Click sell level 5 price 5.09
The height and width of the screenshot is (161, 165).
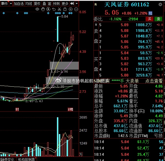click(125, 25)
